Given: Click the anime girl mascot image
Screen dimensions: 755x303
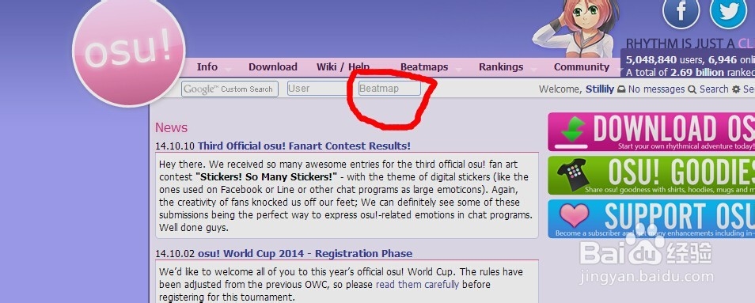Looking at the screenshot, I should tap(576, 28).
